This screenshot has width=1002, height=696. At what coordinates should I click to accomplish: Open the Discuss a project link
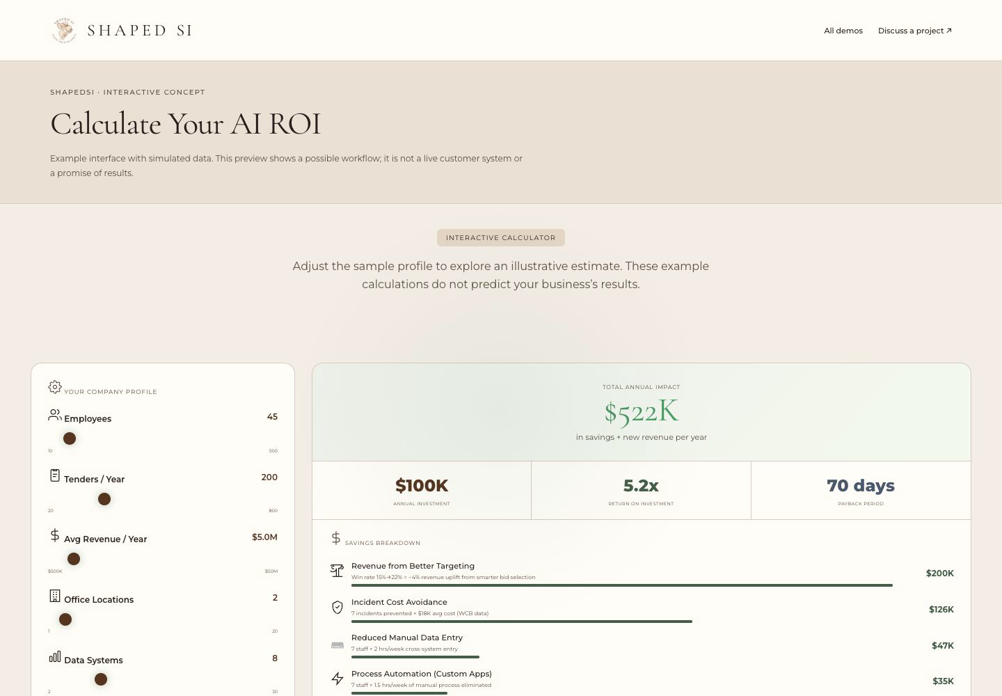[x=915, y=31]
